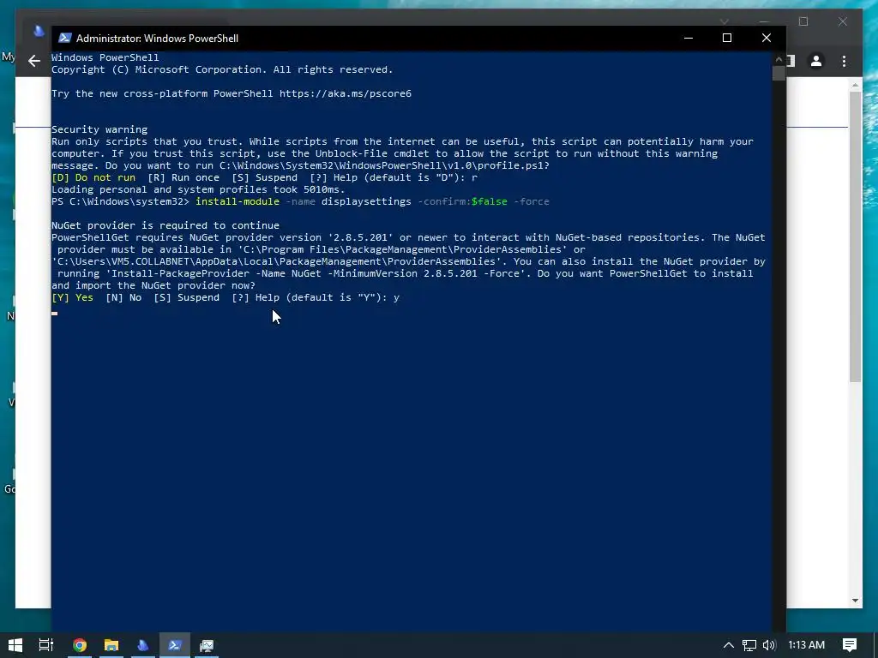
Task: Open the Action Center notifications icon
Action: click(850, 645)
